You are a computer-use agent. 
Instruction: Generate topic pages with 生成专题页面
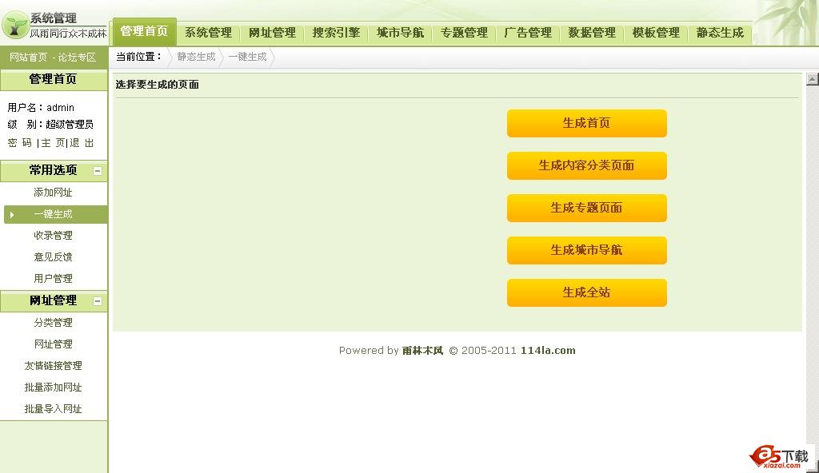tap(586, 208)
